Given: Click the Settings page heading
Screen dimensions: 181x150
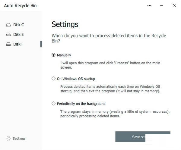Looking at the screenshot, I should tap(65, 24).
